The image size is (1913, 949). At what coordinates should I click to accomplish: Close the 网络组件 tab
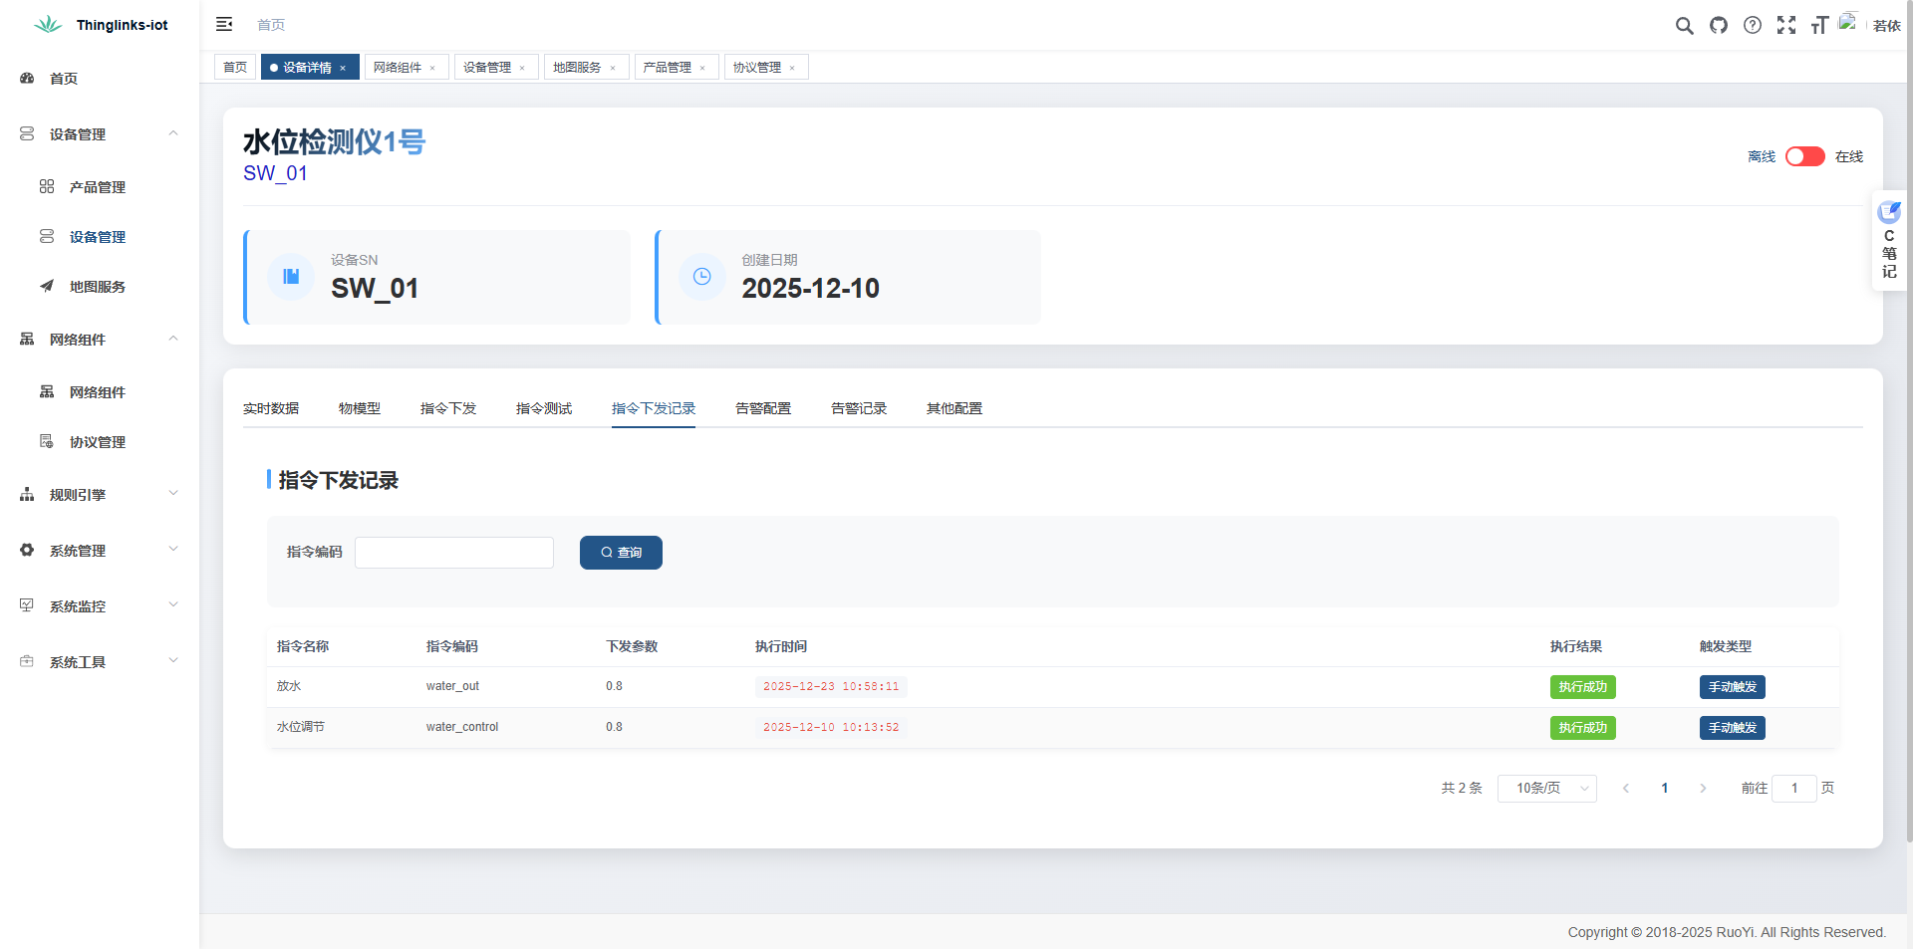(432, 68)
